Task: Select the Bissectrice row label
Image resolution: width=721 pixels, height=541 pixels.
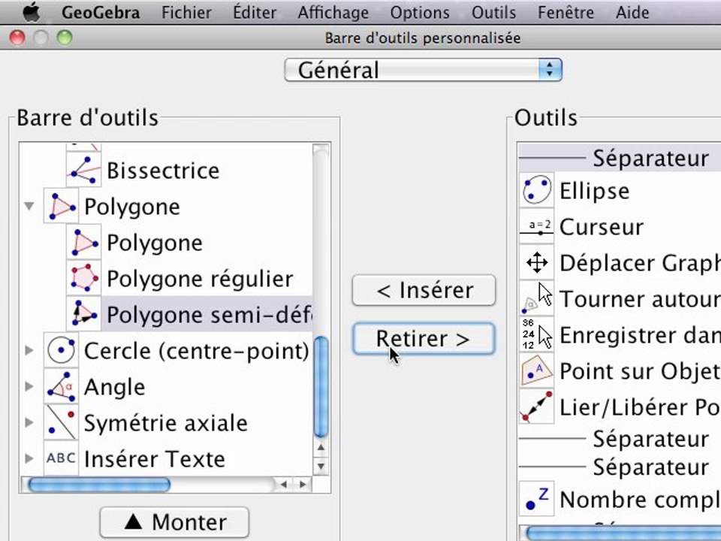Action: pos(163,171)
